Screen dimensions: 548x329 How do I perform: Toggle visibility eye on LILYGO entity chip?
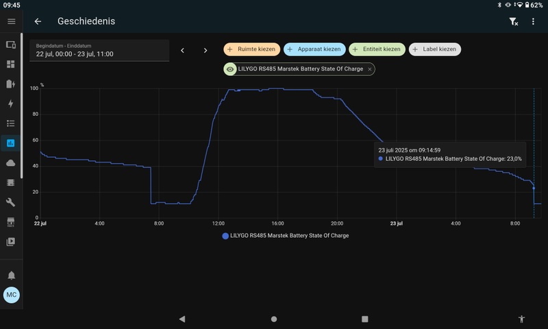coord(231,69)
